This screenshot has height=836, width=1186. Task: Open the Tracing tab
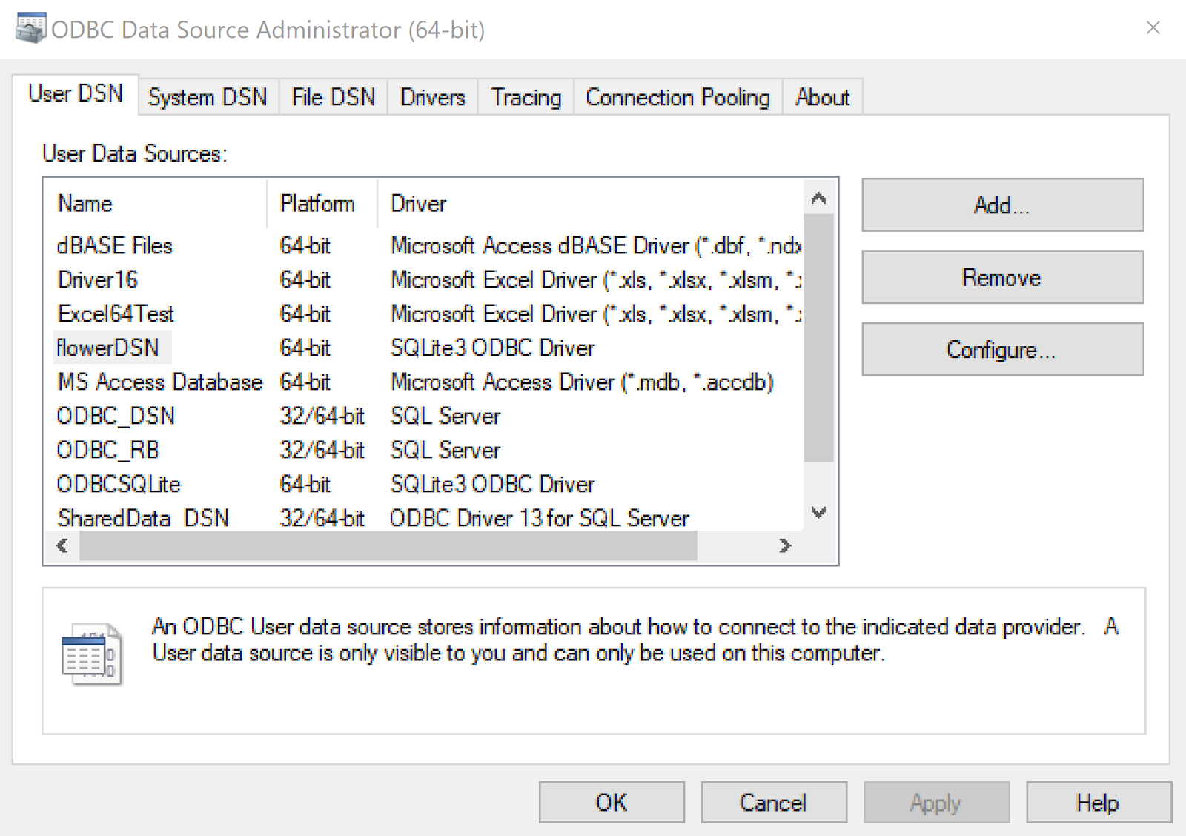tap(526, 97)
